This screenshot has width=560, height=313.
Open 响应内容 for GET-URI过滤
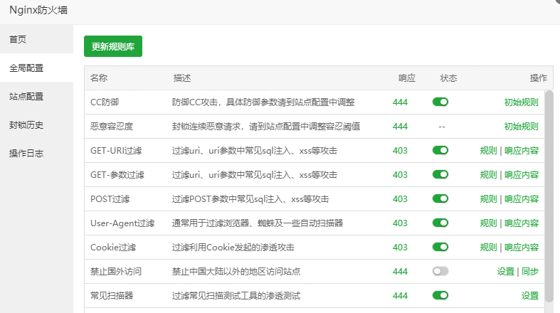pyautogui.click(x=522, y=151)
